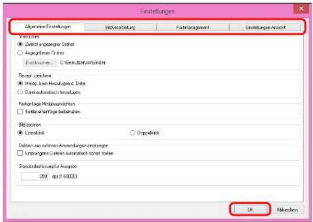
Task: Select Datei automatisch hinzufügen option
Action: pyautogui.click(x=20, y=92)
